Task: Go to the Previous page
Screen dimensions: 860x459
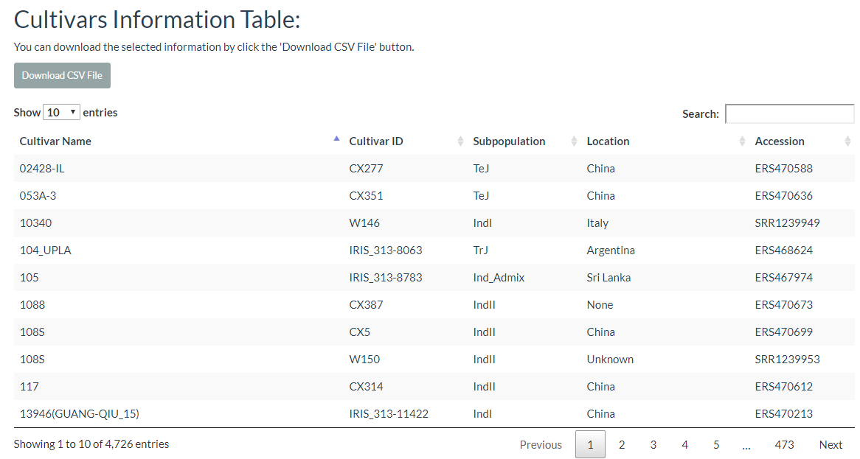Action: 541,445
